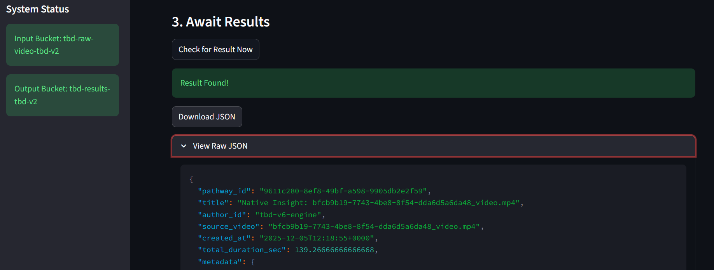Click the author_id value tbd-v6-engine
The width and height of the screenshot is (714, 270).
(x=288, y=215)
